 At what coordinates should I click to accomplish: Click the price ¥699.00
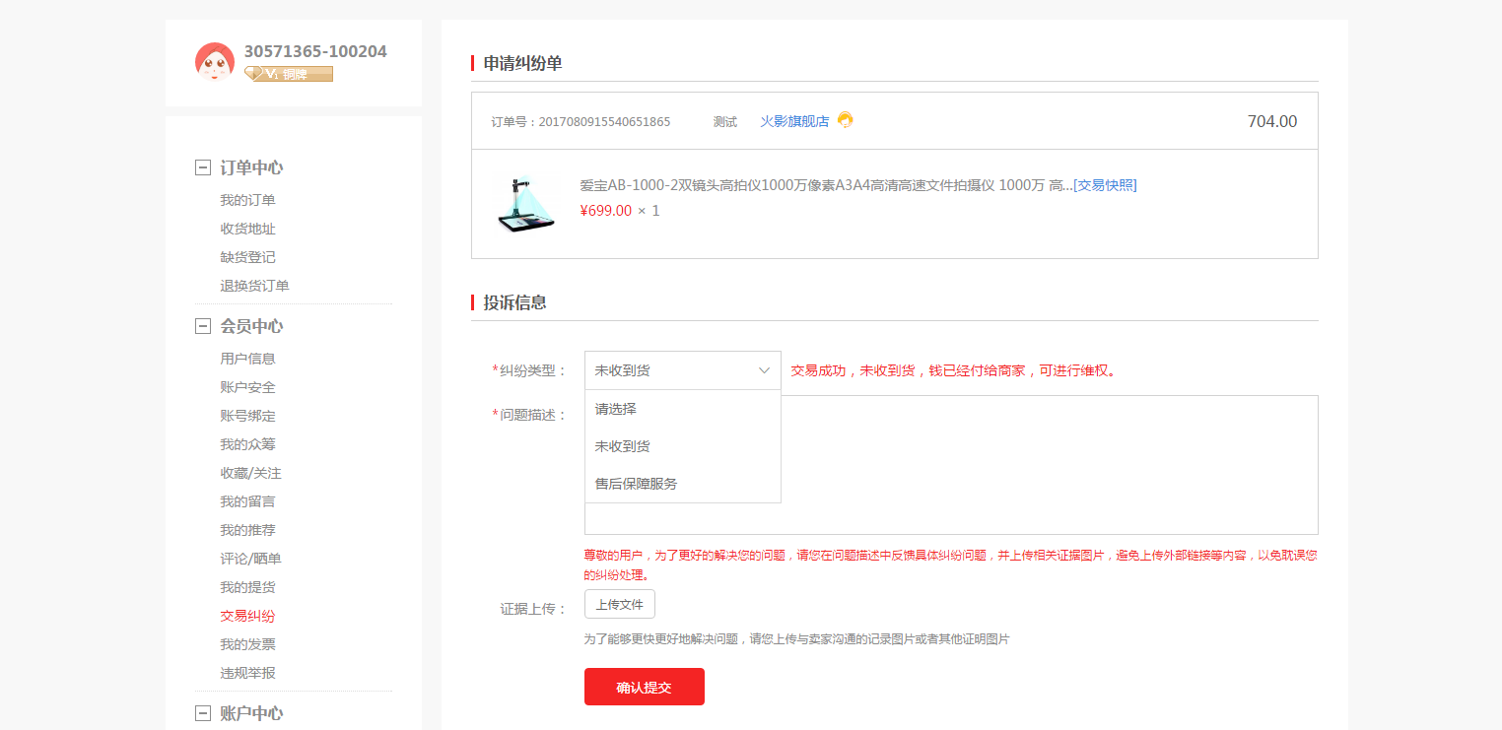[x=606, y=211]
